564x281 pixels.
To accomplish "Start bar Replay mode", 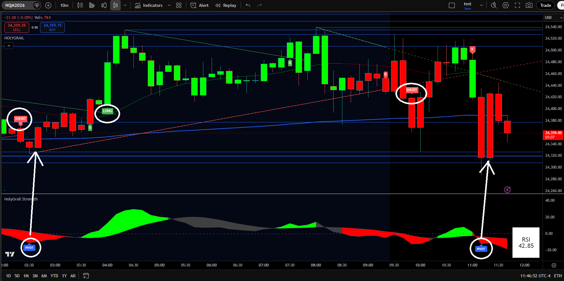I will click(226, 5).
